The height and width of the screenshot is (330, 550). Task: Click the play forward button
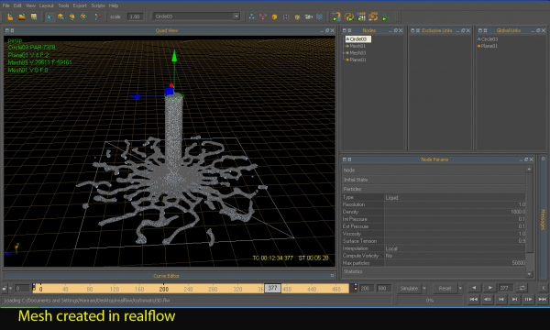tap(490, 288)
